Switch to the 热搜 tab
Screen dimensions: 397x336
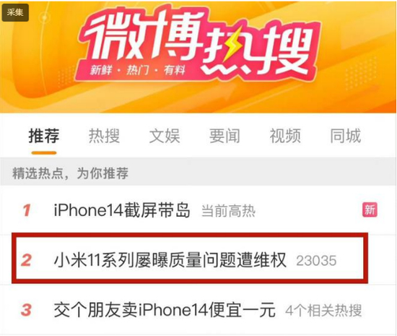104,136
